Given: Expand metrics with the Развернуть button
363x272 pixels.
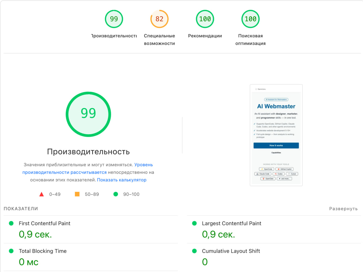Looking at the screenshot, I should tap(343, 209).
